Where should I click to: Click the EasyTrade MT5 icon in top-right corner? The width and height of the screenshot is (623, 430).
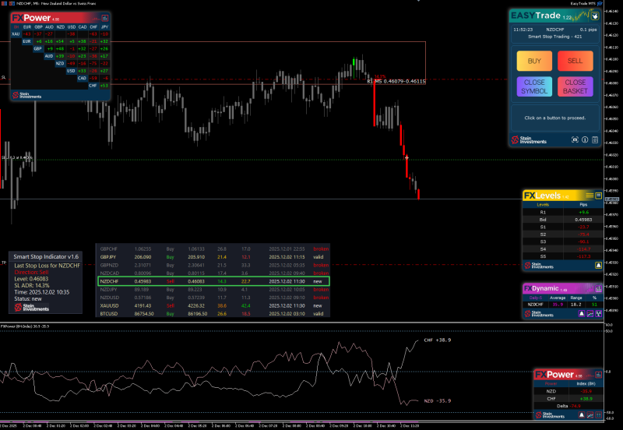[600, 3]
